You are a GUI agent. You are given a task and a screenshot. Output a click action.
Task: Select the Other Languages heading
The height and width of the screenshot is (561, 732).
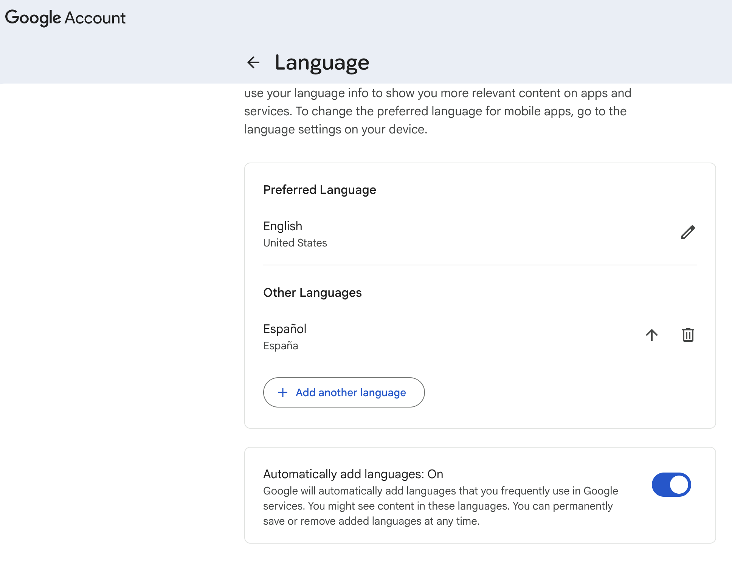point(312,293)
